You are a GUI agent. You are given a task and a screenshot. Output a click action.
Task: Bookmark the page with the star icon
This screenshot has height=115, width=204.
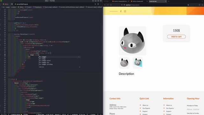(188, 5)
